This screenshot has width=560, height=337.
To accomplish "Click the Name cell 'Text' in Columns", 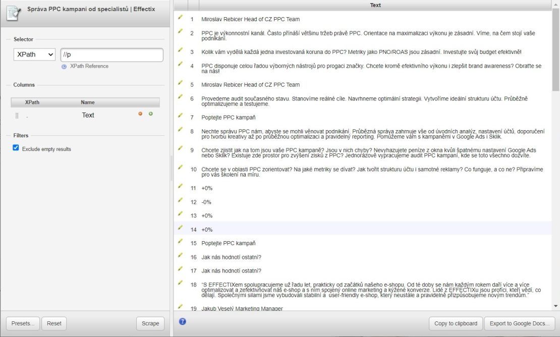I will tap(88, 115).
